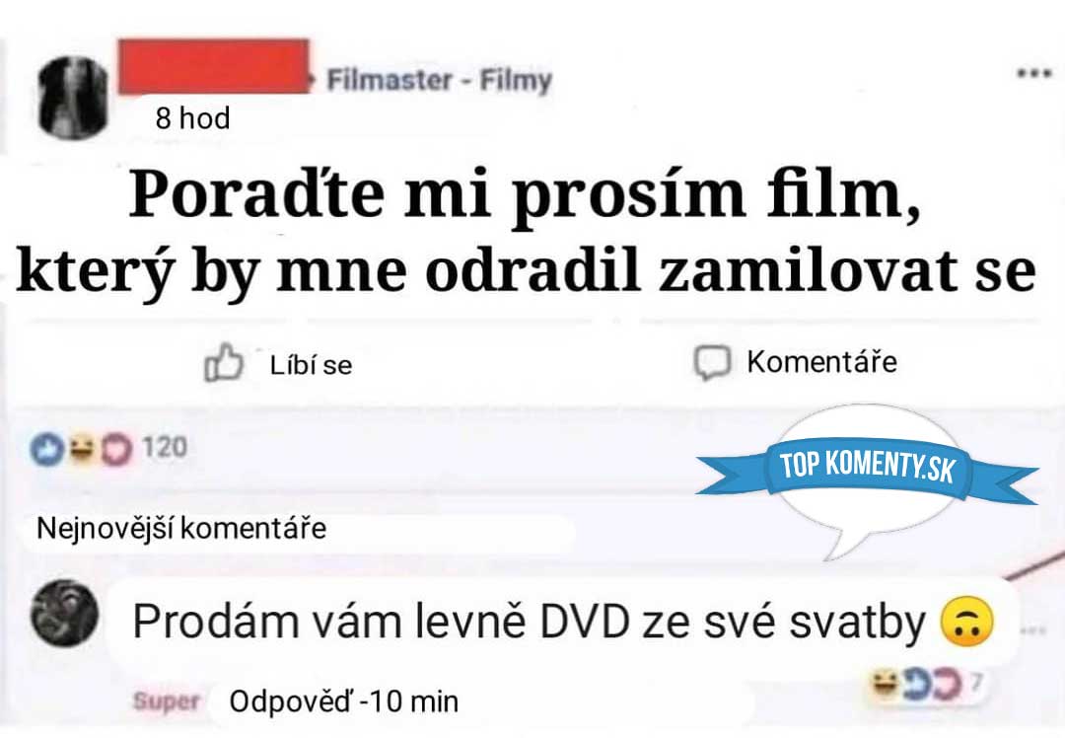
Task: Open the Filmaster - Filmy group link
Action: pyautogui.click(x=439, y=81)
